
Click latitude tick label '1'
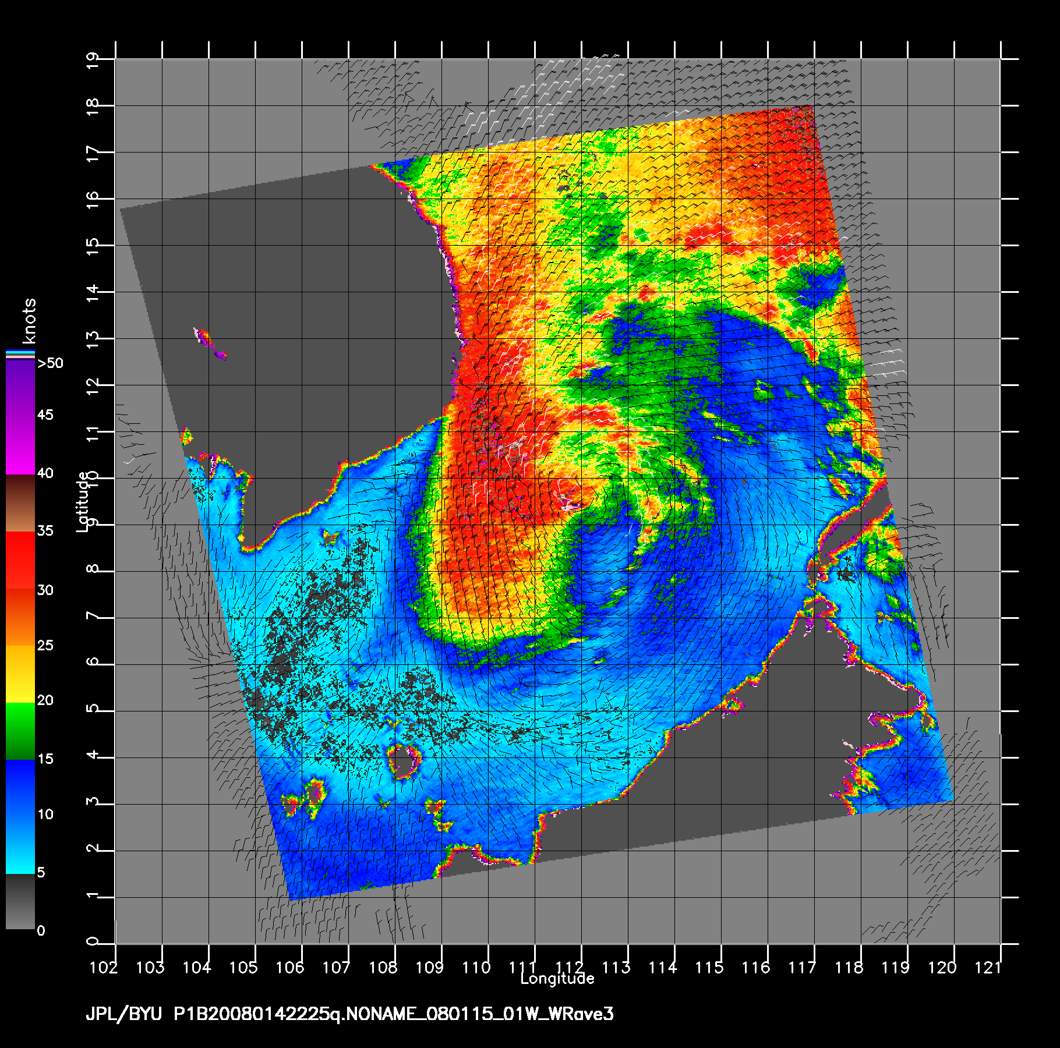click(x=93, y=895)
